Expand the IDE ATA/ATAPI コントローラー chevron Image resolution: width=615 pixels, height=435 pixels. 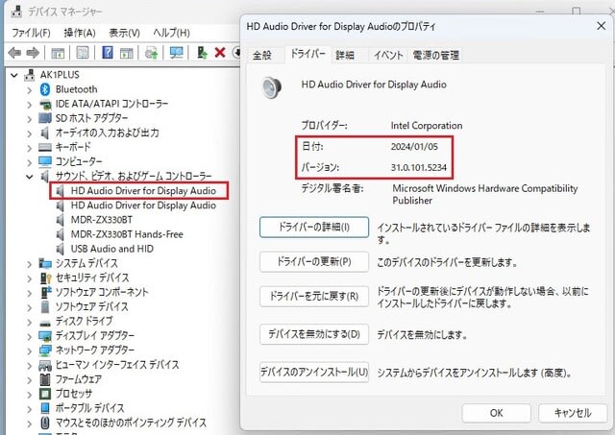pyautogui.click(x=29, y=105)
